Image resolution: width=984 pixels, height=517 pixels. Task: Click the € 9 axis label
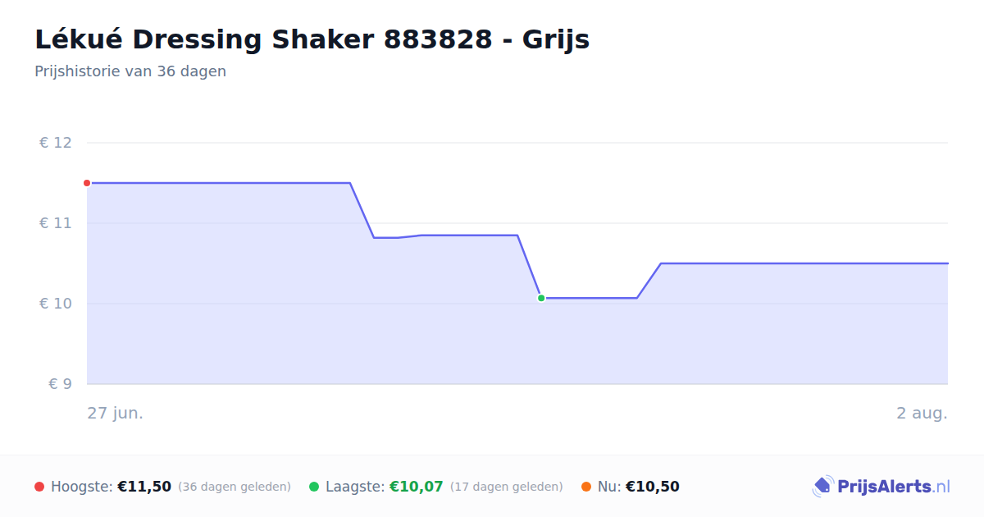pos(60,384)
